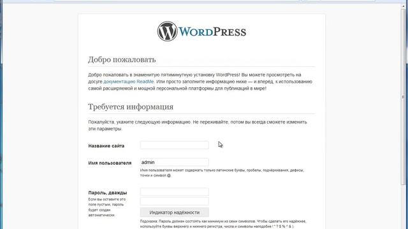408x229 pixels.
Task: Click the vertical scrollbar on the right
Action: point(403,97)
